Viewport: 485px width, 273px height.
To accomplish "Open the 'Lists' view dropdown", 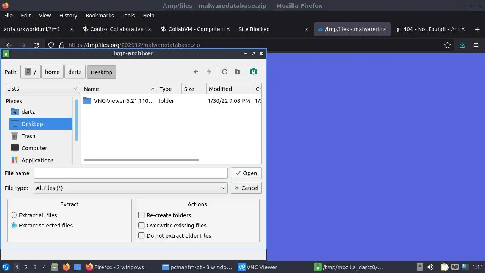I will tap(42, 88).
